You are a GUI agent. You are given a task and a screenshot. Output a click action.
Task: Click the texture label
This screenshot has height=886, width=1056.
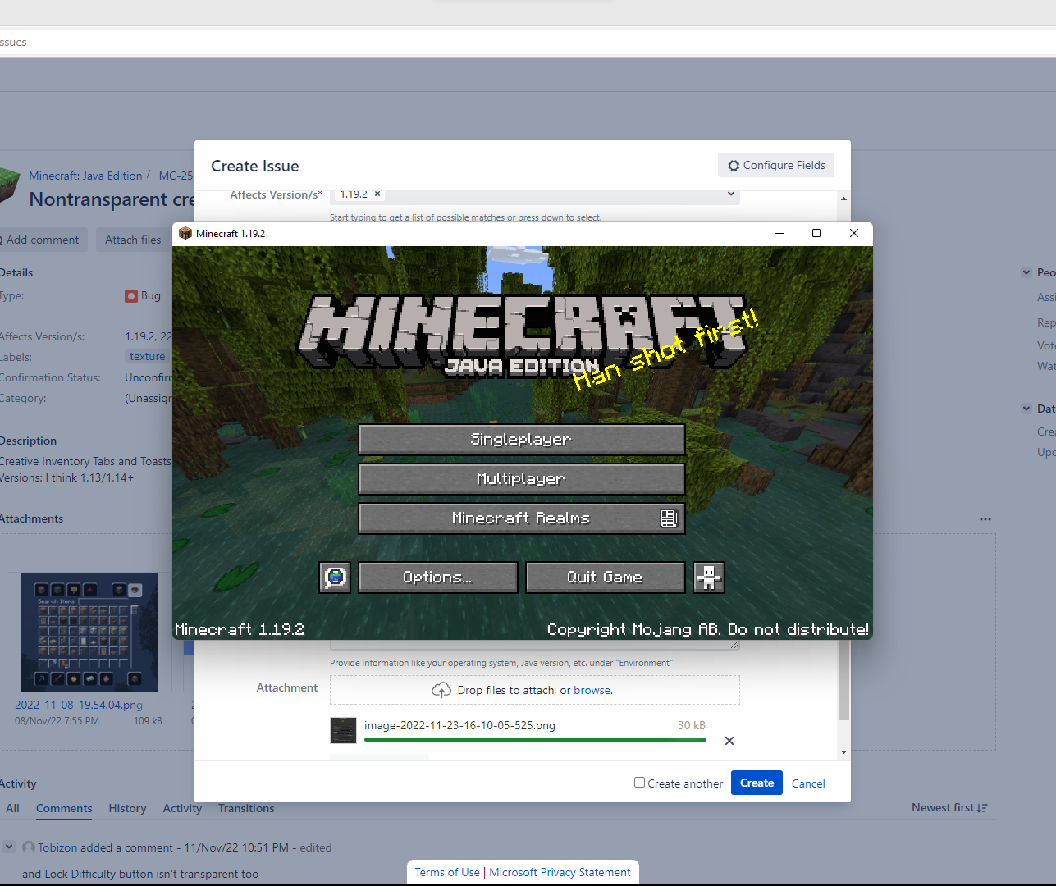(148, 357)
